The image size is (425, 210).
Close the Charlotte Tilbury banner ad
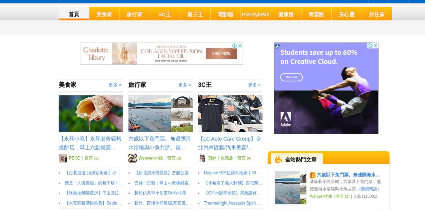click(240, 46)
